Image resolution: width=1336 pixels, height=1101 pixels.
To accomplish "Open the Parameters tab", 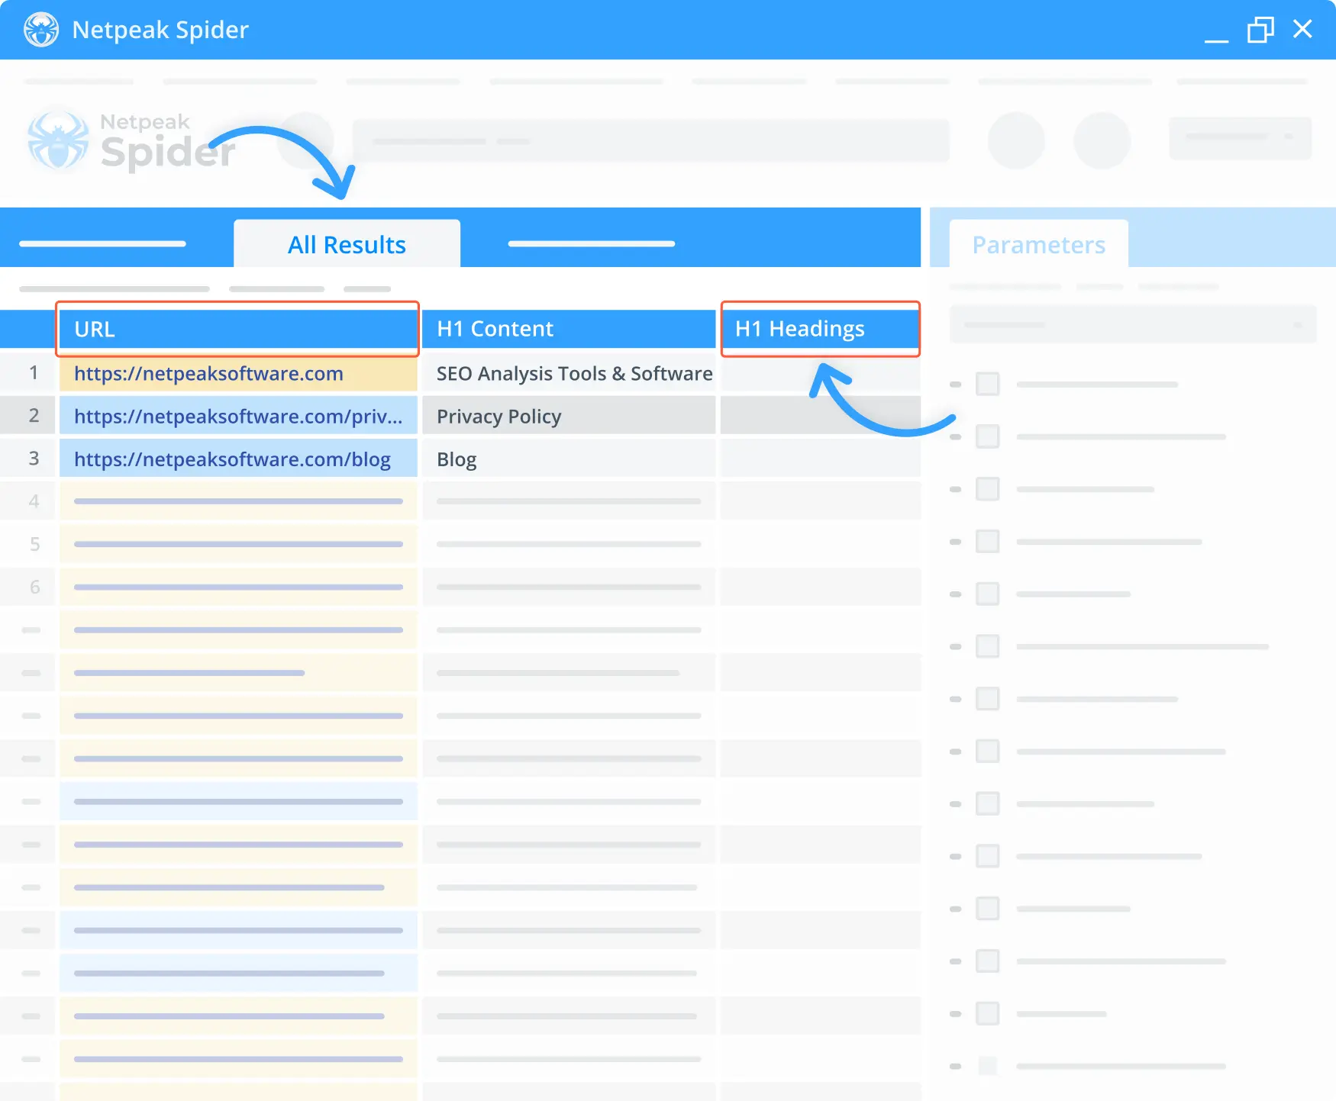I will click(x=1038, y=244).
